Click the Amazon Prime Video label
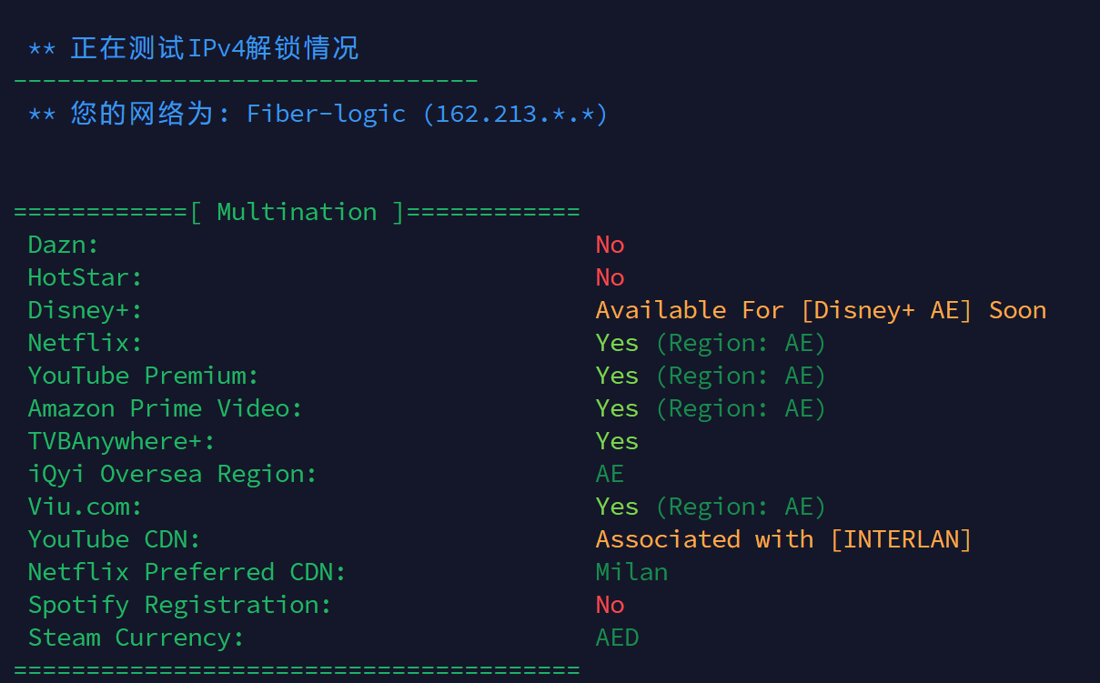1100x683 pixels. 166,408
